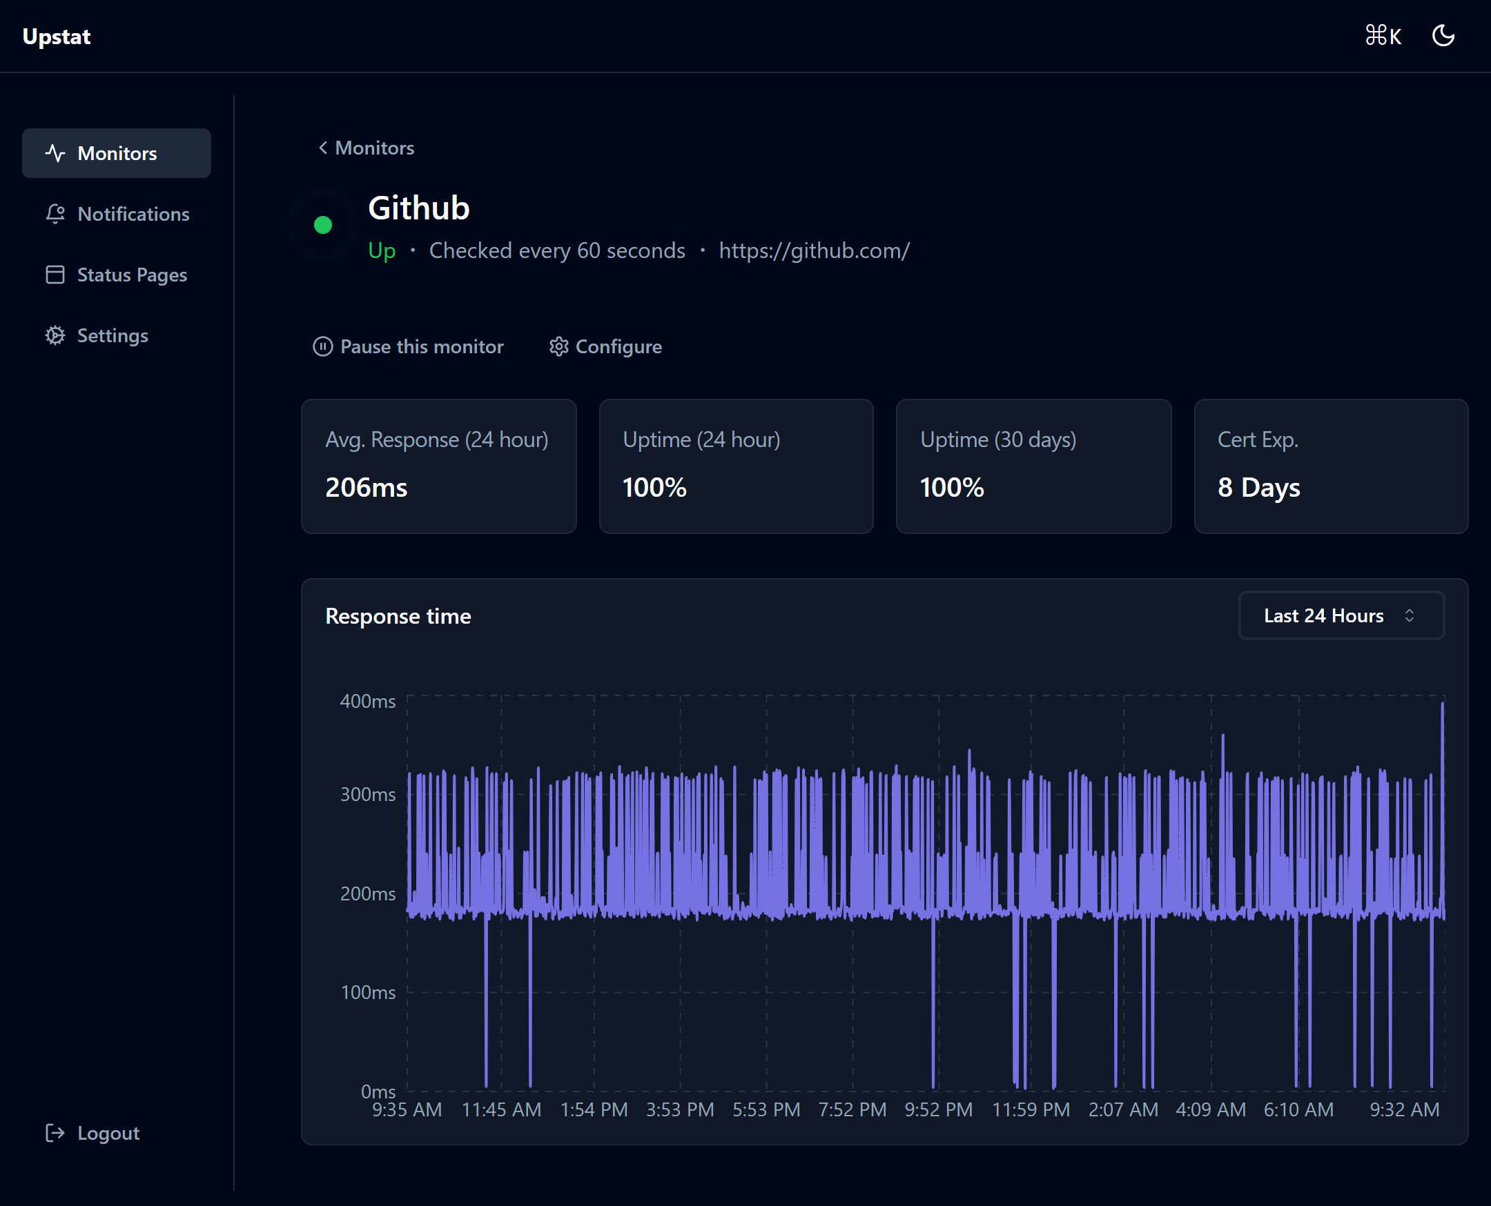Click the Settings gear icon in sidebar
Viewport: 1491px width, 1206px height.
55,335
